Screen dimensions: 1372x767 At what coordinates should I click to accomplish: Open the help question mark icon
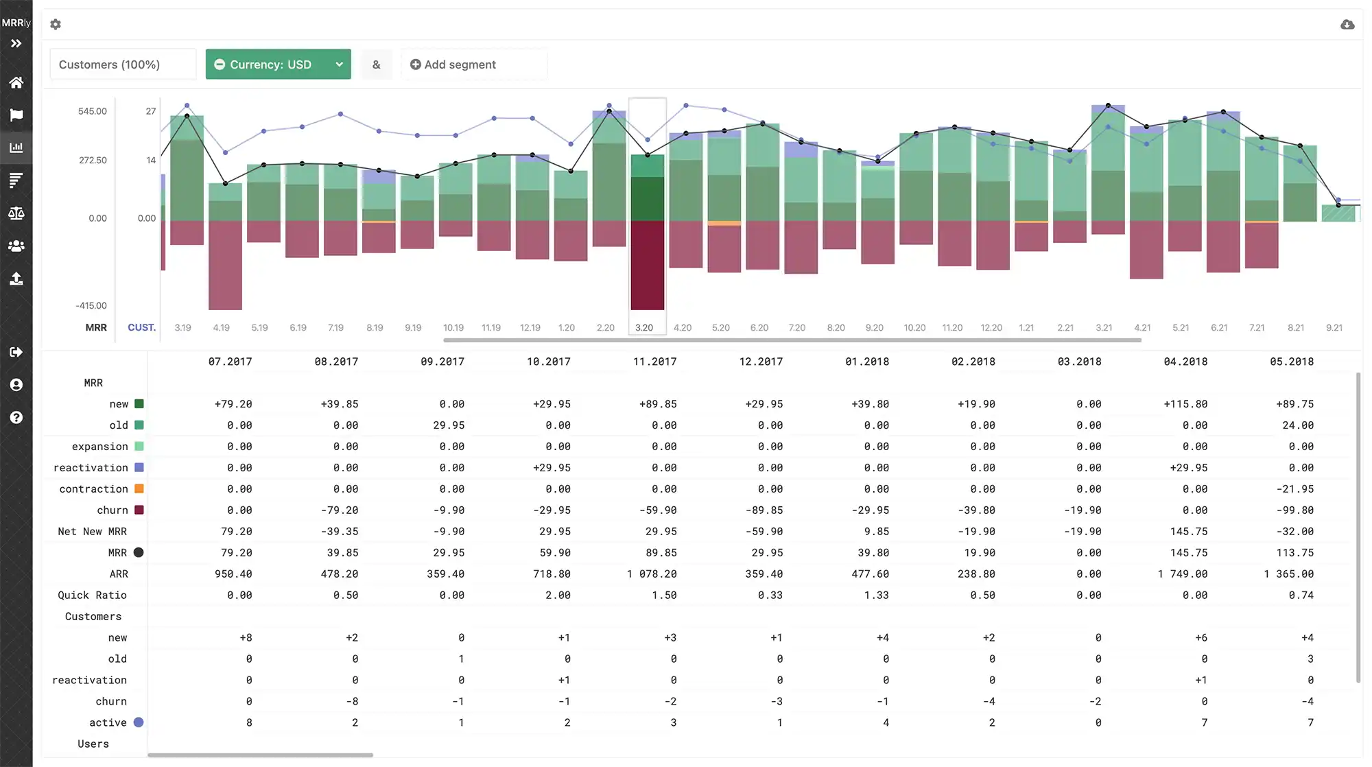[x=16, y=417]
